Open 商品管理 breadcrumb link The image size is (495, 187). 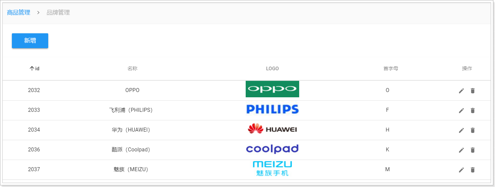[18, 13]
